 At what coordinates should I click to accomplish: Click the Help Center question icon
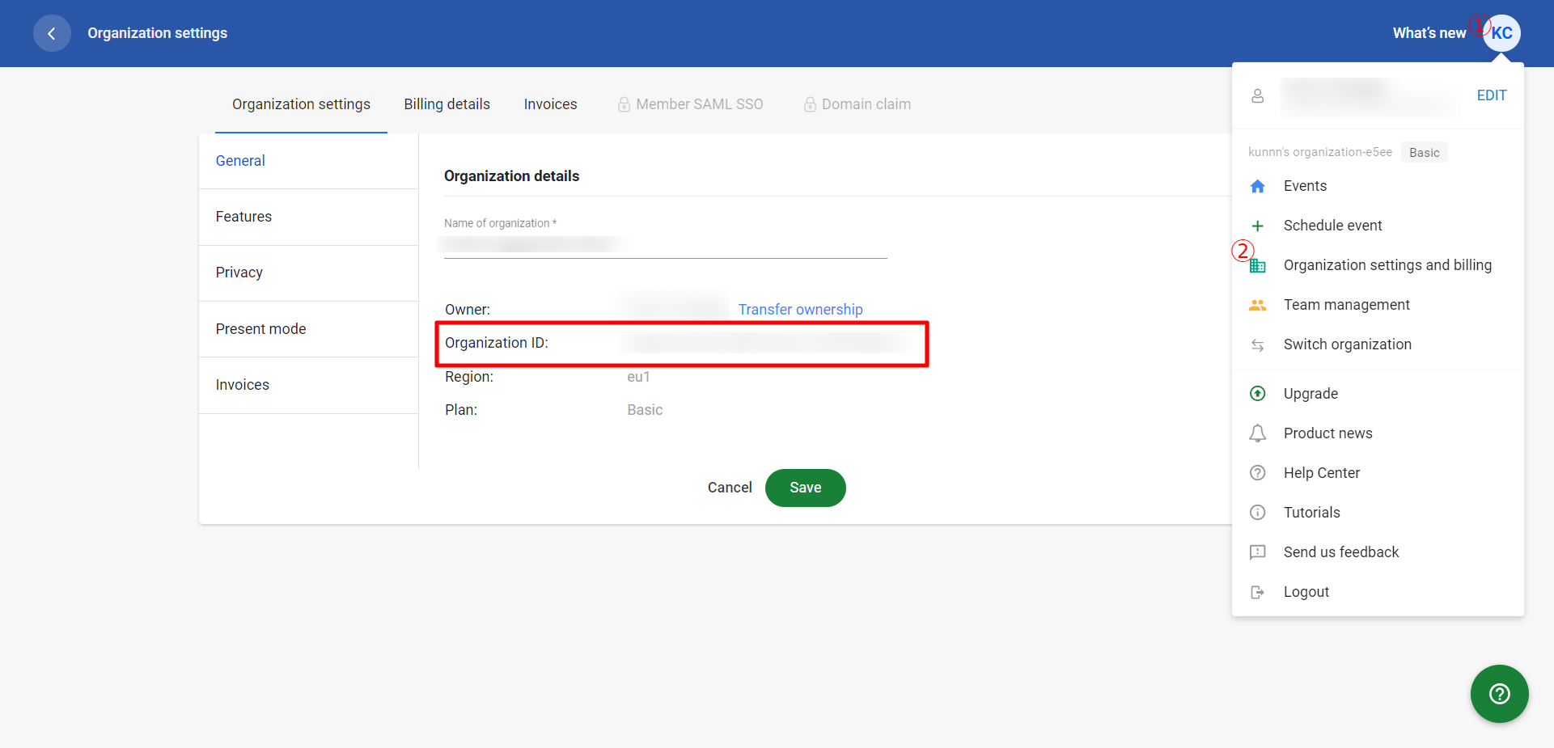(x=1257, y=473)
